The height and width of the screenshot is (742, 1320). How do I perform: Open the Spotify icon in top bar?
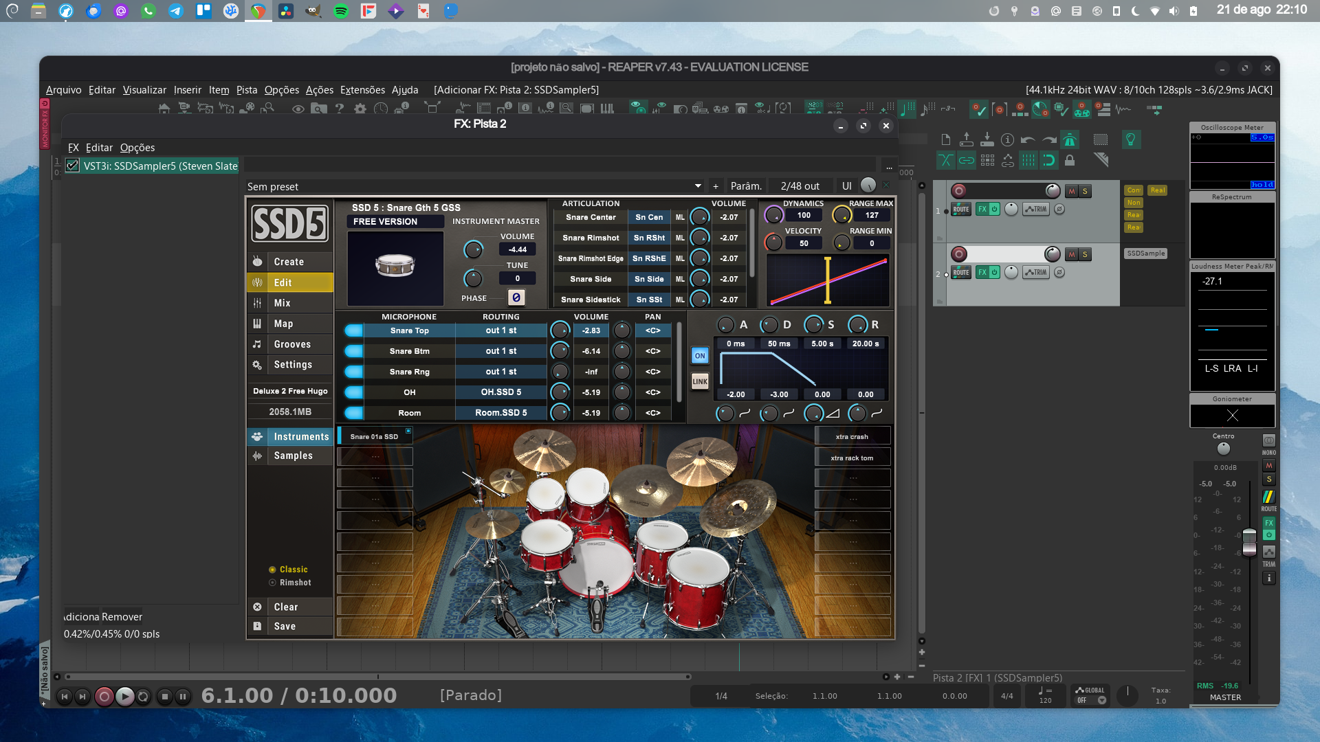coord(341,11)
